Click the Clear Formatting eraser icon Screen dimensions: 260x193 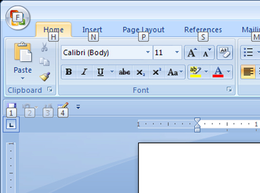click(225, 53)
